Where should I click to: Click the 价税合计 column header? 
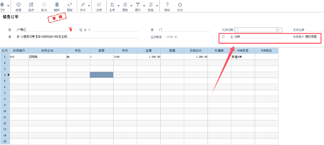point(196,51)
